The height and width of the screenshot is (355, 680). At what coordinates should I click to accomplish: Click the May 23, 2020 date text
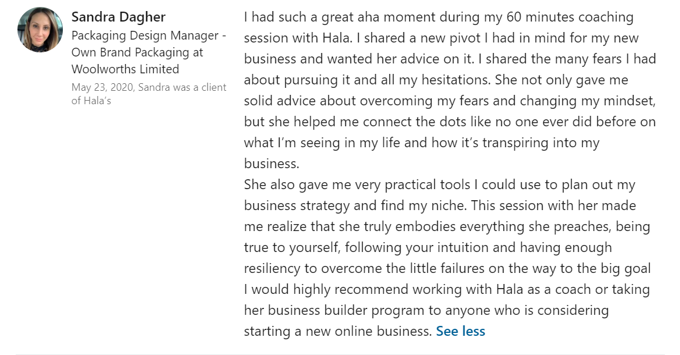tap(102, 87)
